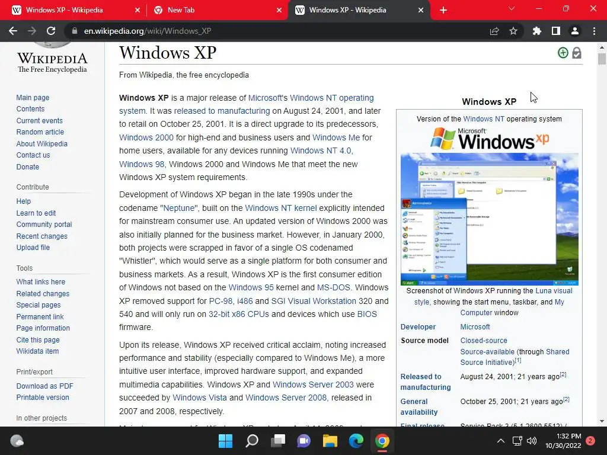The height and width of the screenshot is (455, 607).
Task: Click the page protection padlock icon
Action: tap(577, 53)
